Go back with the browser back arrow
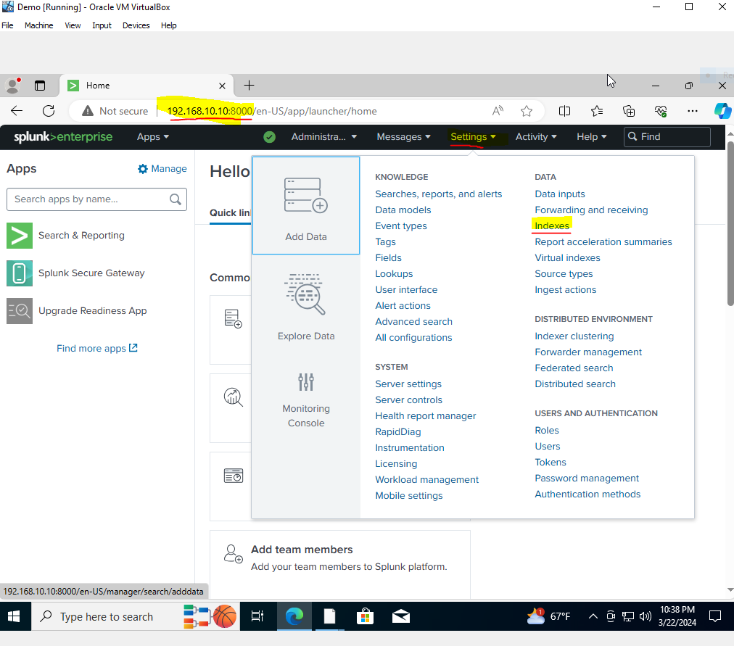The width and height of the screenshot is (734, 646). (x=17, y=111)
